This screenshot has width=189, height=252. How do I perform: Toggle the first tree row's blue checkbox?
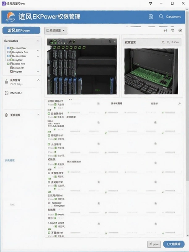tap(8, 48)
